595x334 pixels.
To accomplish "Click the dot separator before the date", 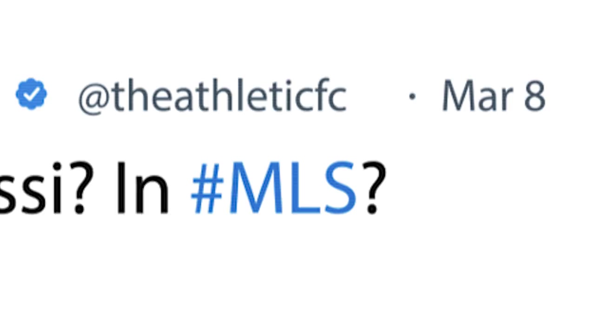I will coord(412,96).
